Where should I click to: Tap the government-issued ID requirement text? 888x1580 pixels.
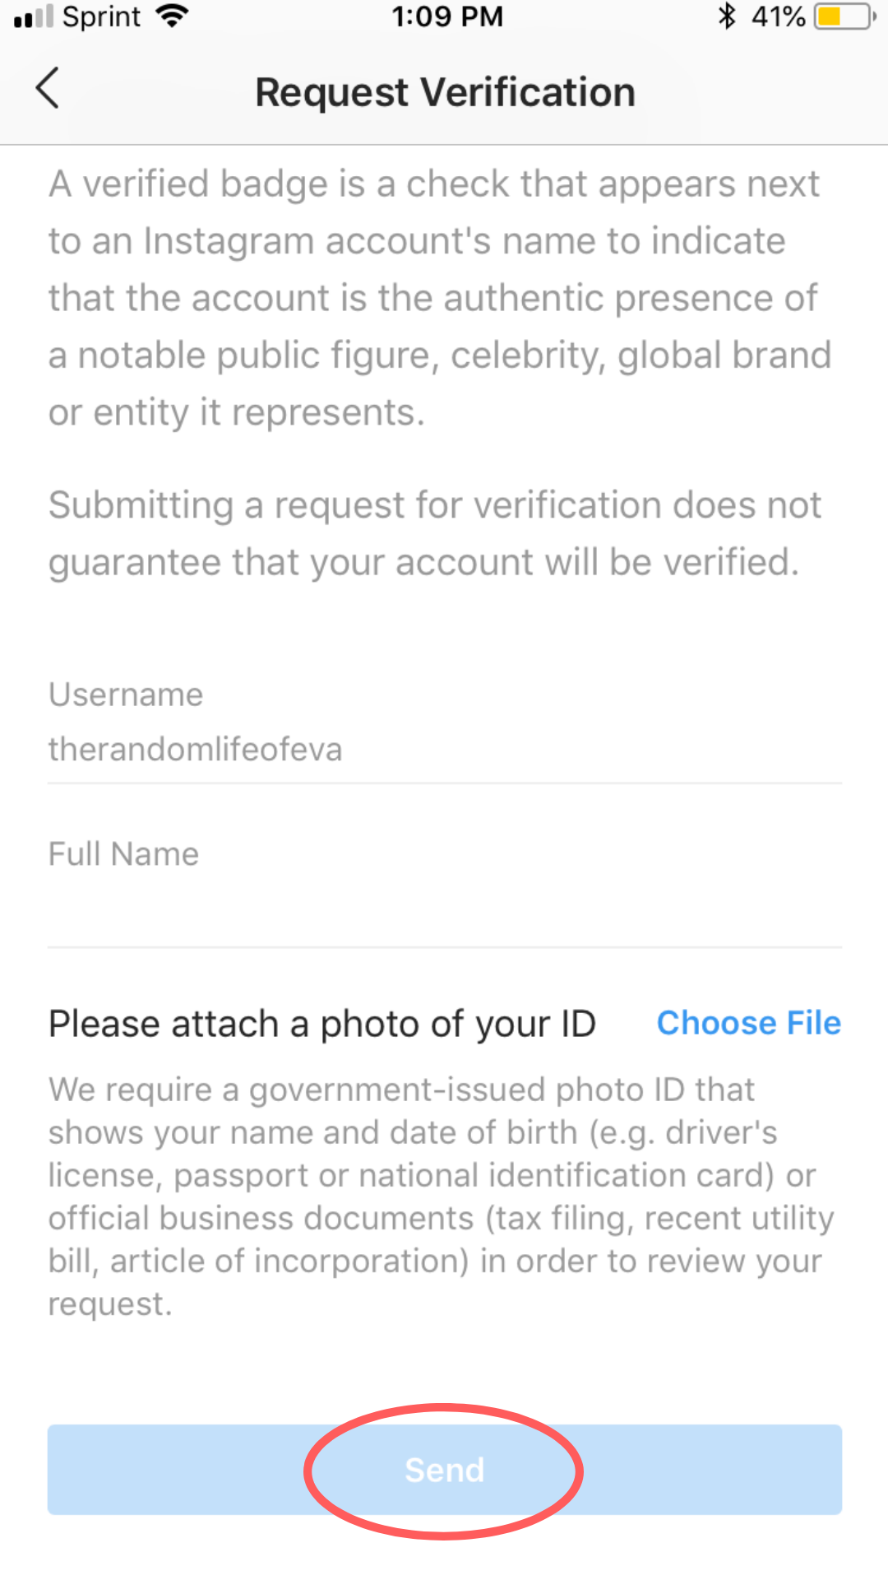point(440,1197)
